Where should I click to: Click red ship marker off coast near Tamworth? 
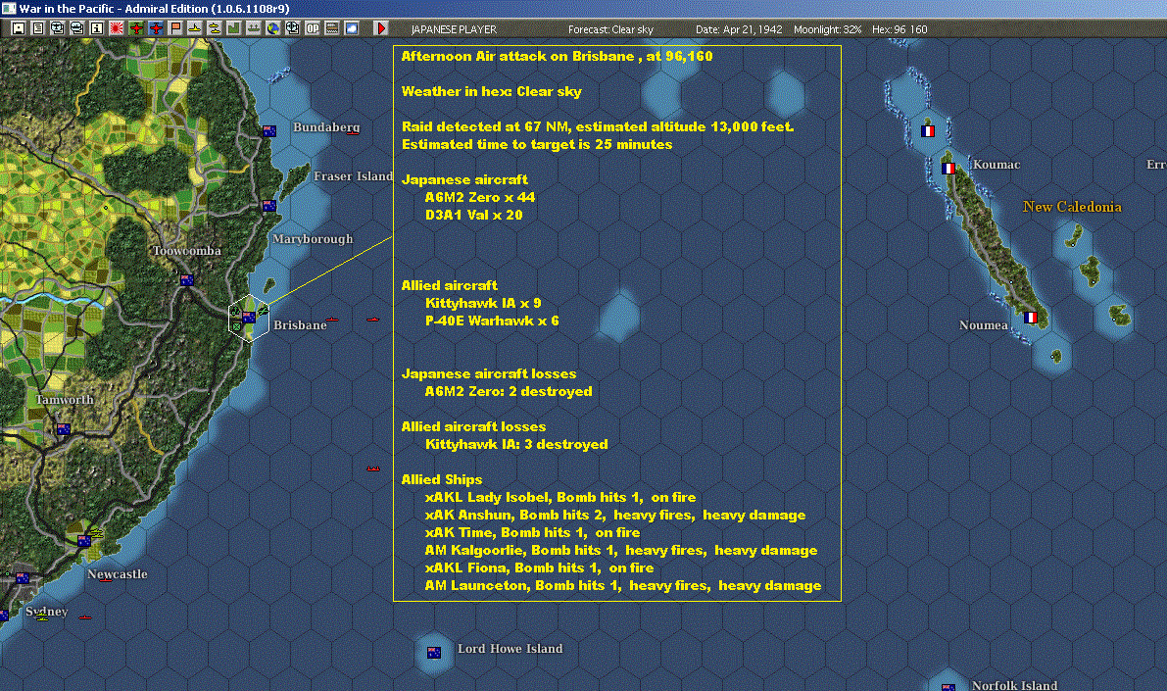[373, 469]
